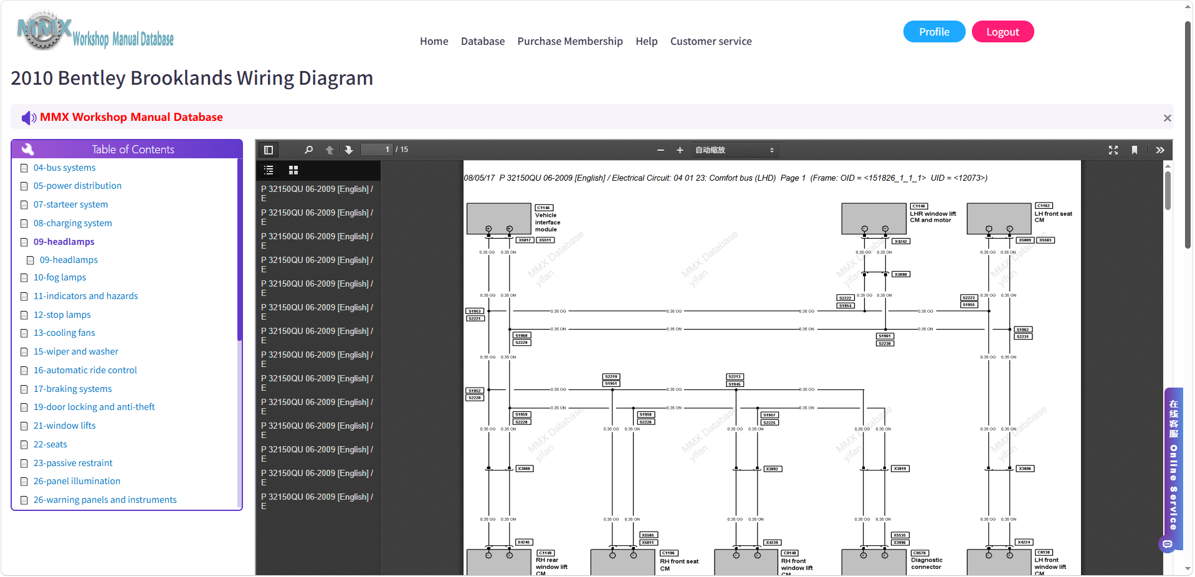Open 26-warning panels and instruments section
The height and width of the screenshot is (577, 1195).
point(105,500)
